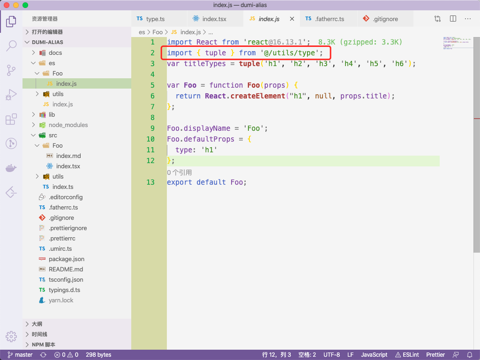Viewport: 480px width, 360px height.
Task: Open problems panel via errors and warnings count
Action: [66, 355]
